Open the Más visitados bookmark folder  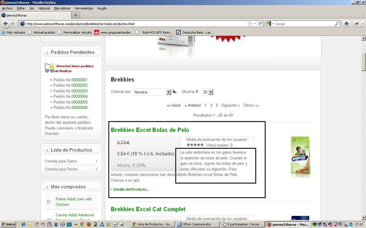(13, 32)
